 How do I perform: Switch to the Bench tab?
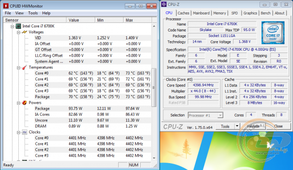click(x=266, y=13)
